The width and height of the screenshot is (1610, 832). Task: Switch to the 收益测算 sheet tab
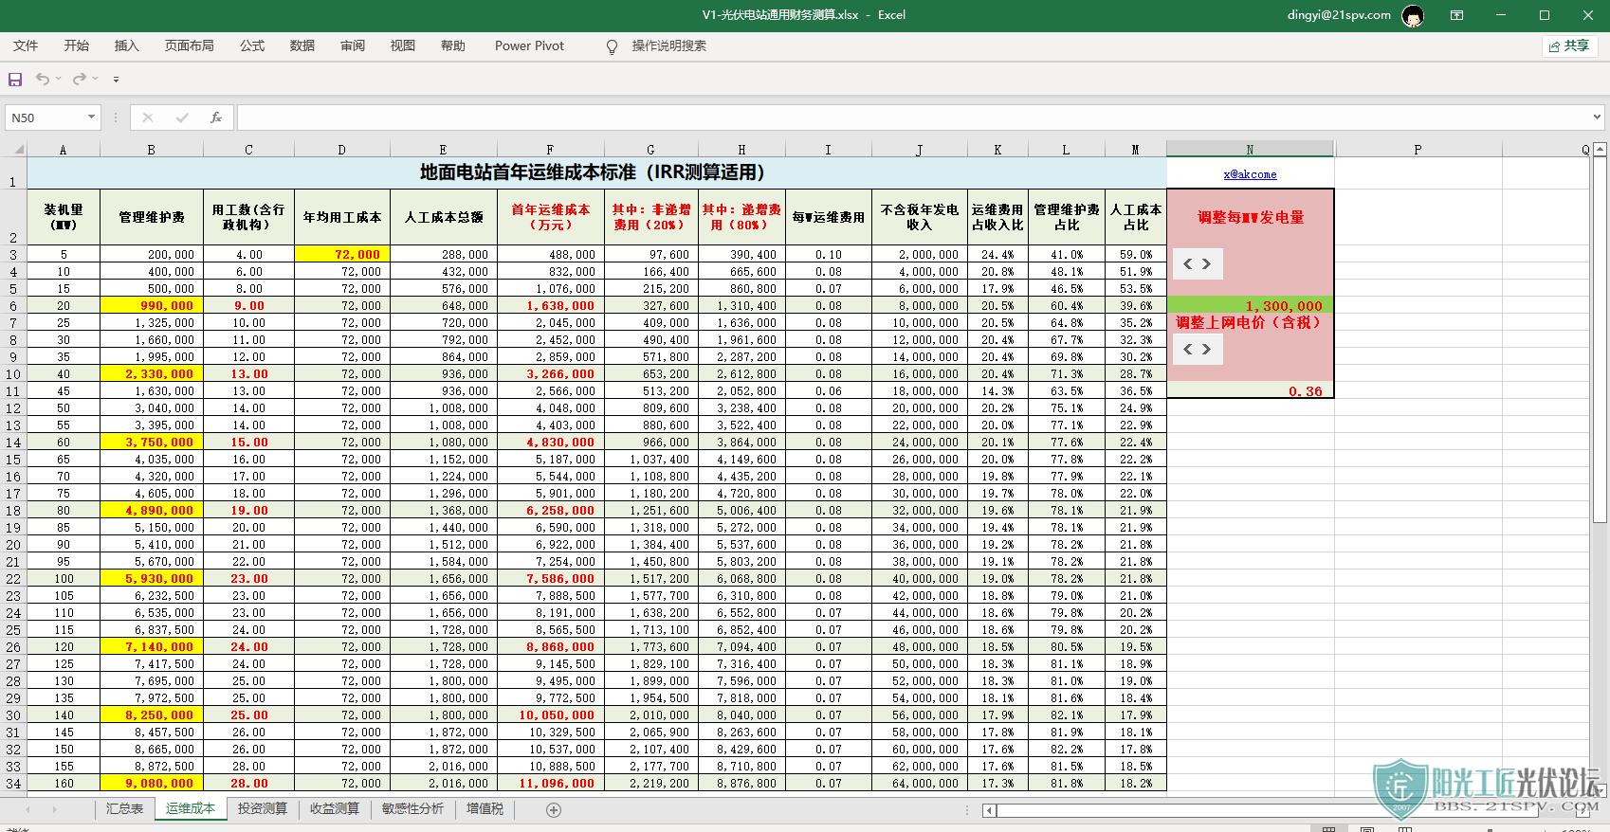(x=335, y=809)
